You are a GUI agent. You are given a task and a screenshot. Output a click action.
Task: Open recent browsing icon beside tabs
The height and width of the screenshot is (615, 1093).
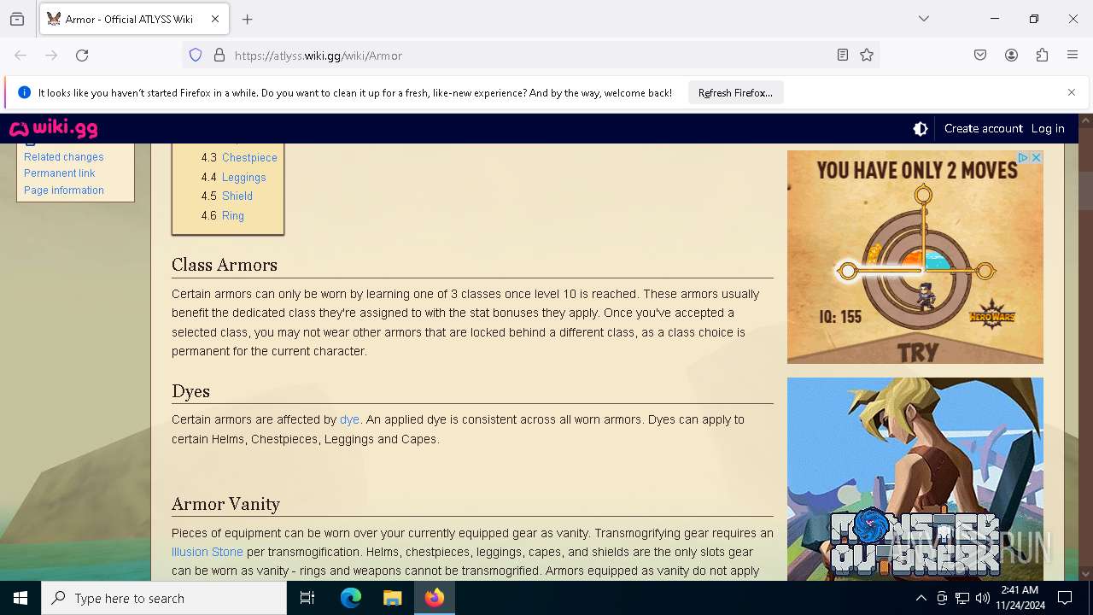coord(17,19)
